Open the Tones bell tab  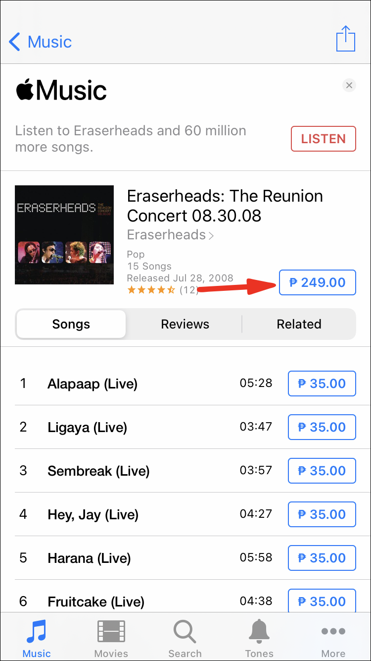259,638
